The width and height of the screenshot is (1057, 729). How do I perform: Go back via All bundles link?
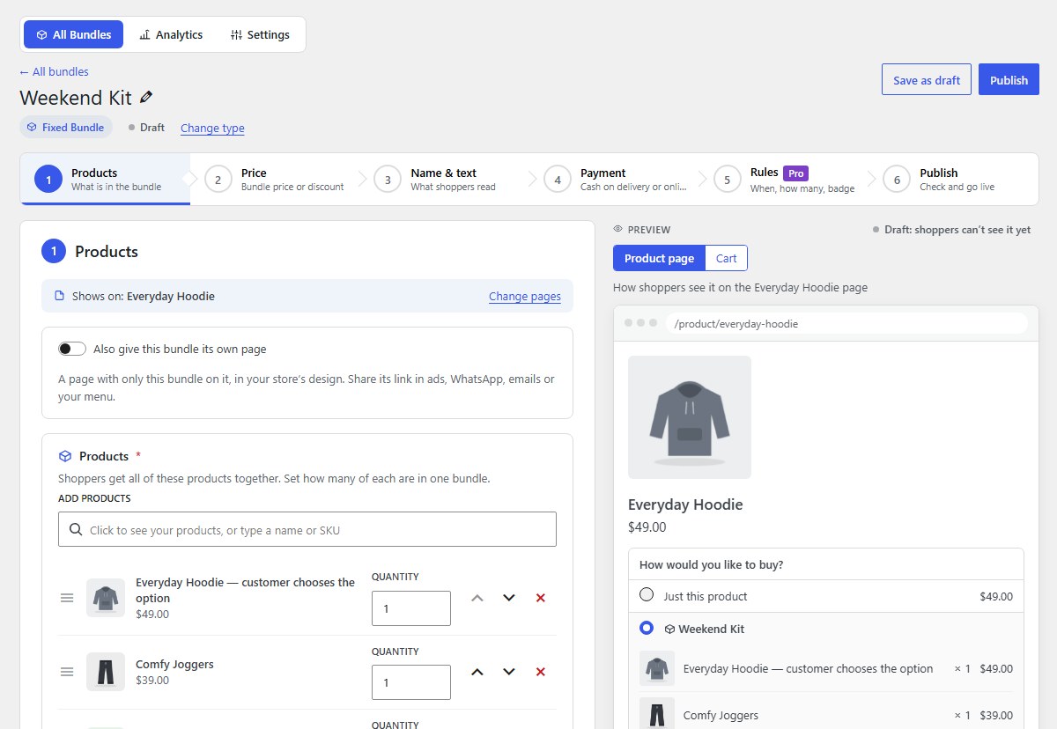click(55, 72)
